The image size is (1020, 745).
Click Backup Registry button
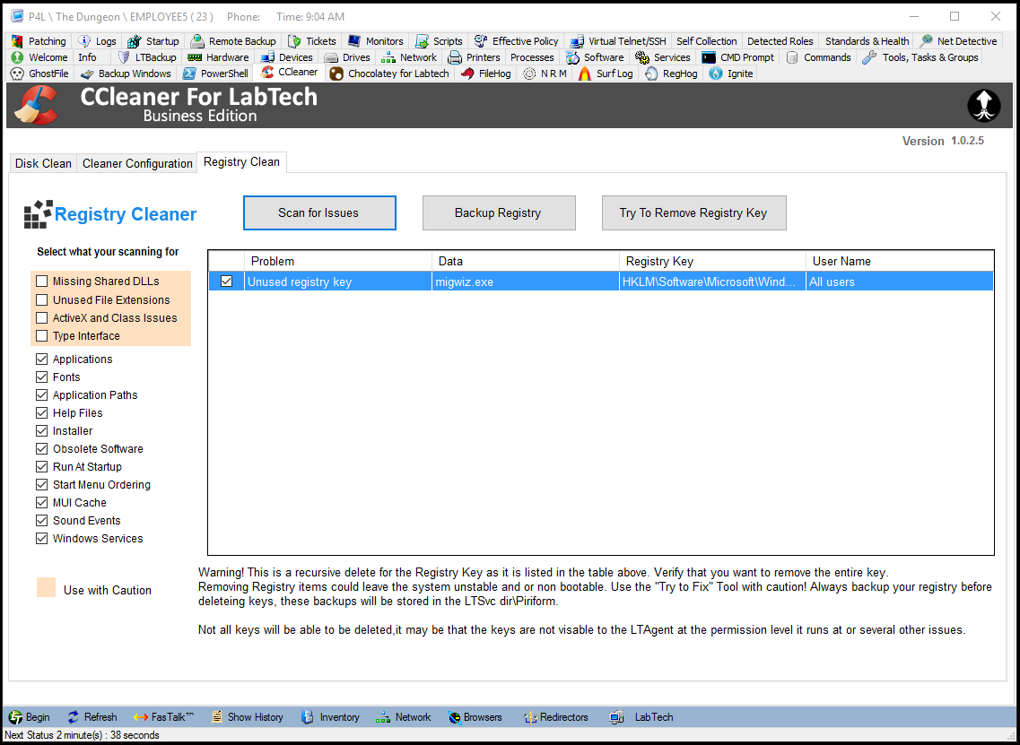pyautogui.click(x=499, y=212)
